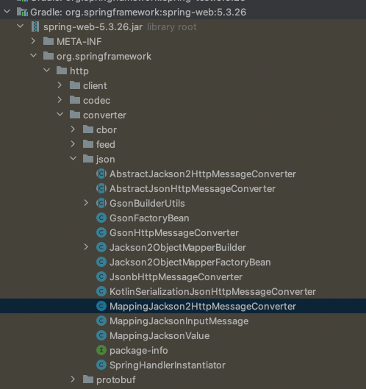Select the converter package label
366x389 pixels.
coord(104,115)
